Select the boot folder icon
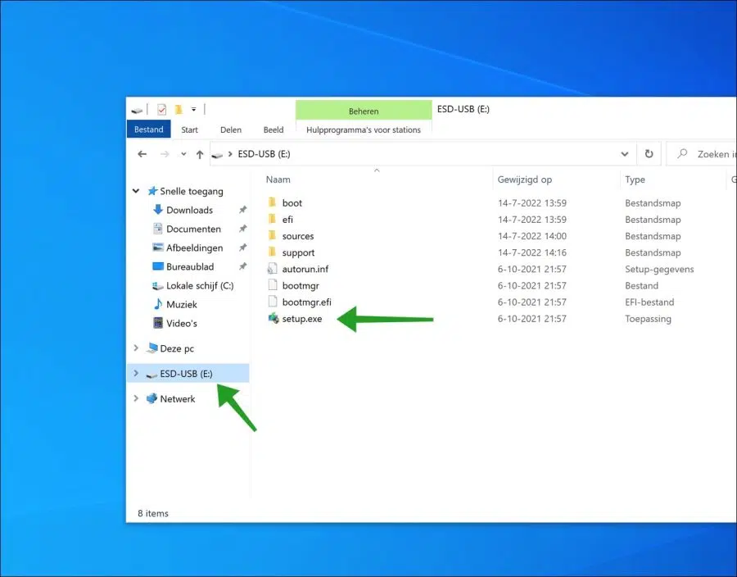 click(x=272, y=202)
